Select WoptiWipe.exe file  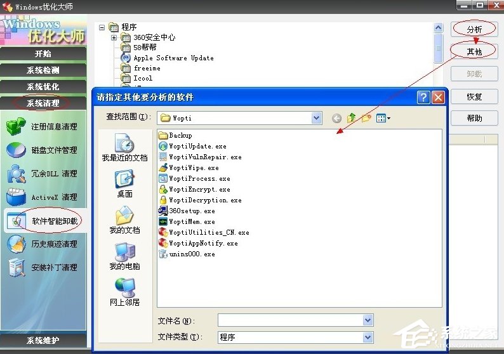189,167
